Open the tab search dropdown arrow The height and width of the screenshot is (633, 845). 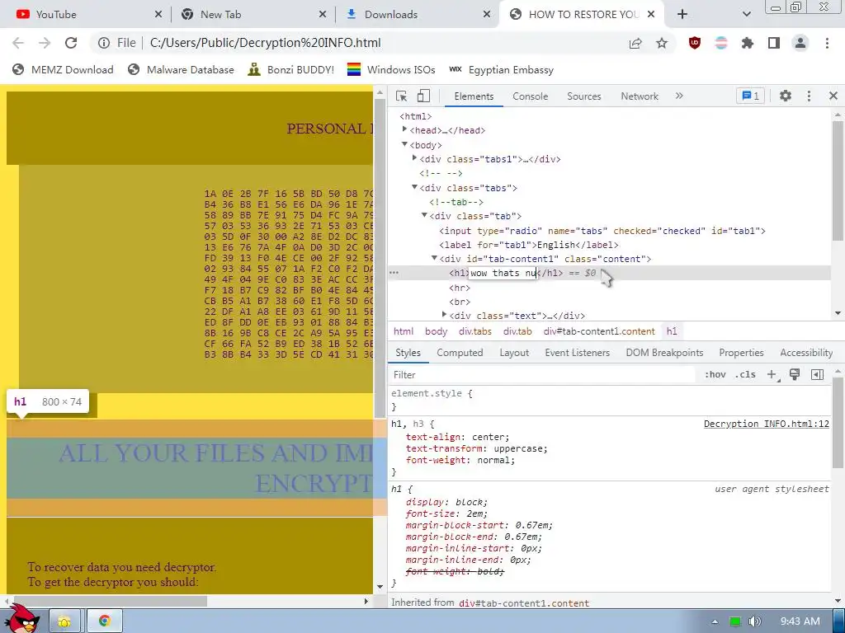coord(746,15)
